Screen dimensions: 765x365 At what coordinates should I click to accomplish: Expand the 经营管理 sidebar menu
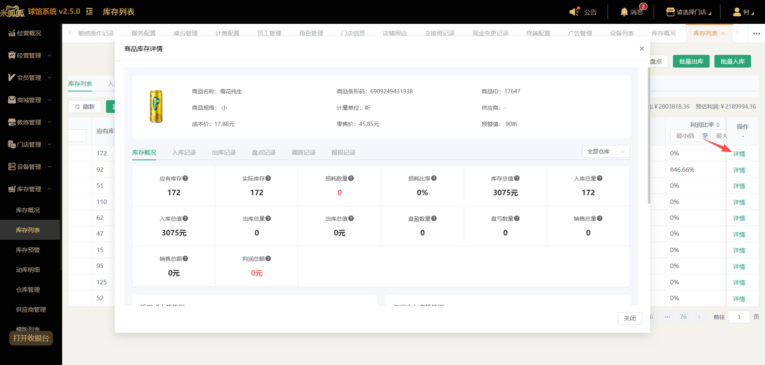click(x=30, y=55)
